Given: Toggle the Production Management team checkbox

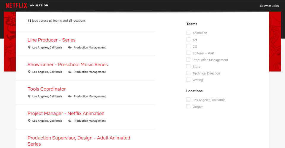Looking at the screenshot, I should [x=188, y=59].
